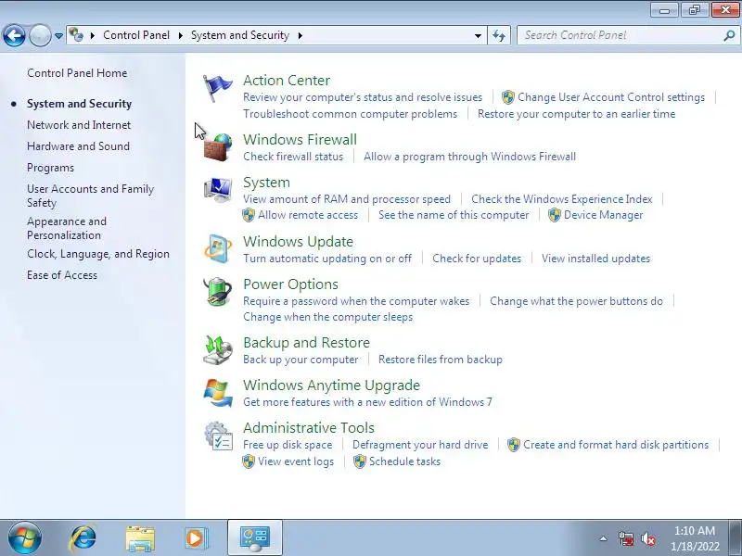742x556 pixels.
Task: Launch Internet Explorer from taskbar
Action: (83, 538)
